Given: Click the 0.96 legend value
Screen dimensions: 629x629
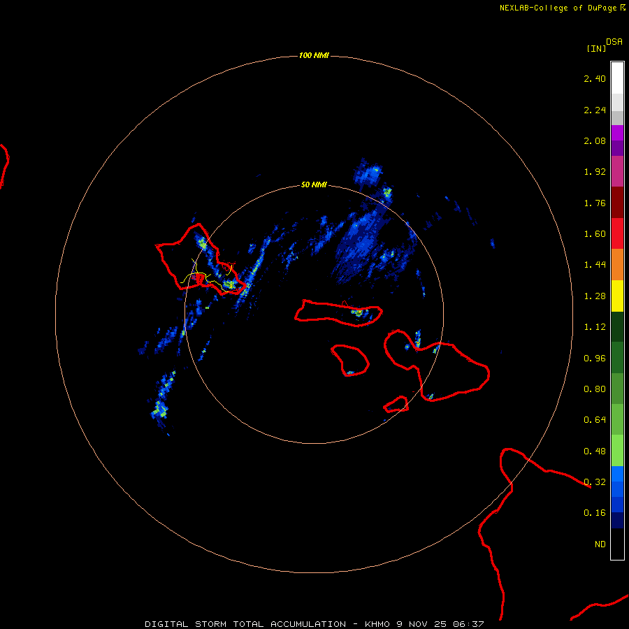Looking at the screenshot, I should pyautogui.click(x=595, y=359).
